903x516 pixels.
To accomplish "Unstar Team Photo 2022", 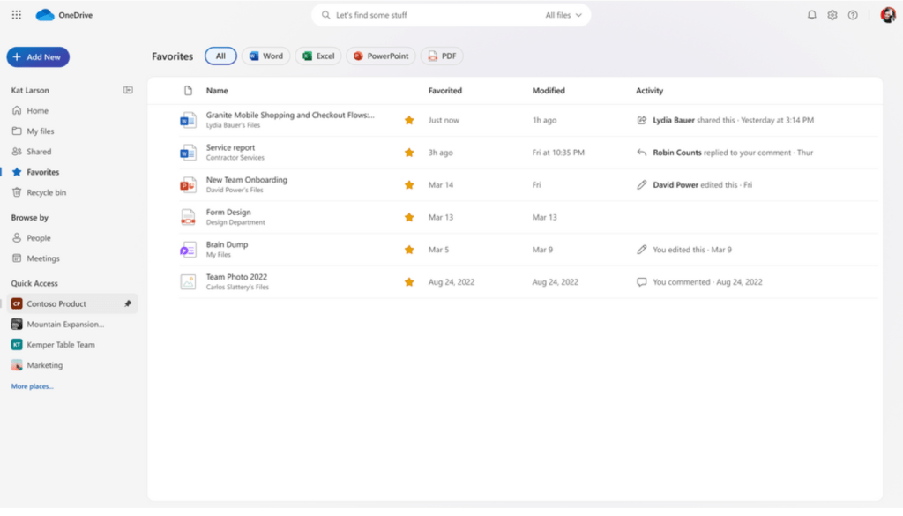I will coord(409,281).
